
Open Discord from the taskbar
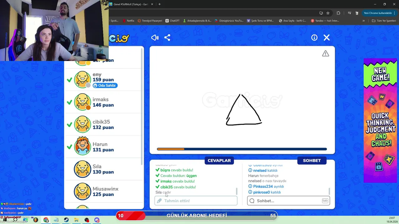coord(97,220)
